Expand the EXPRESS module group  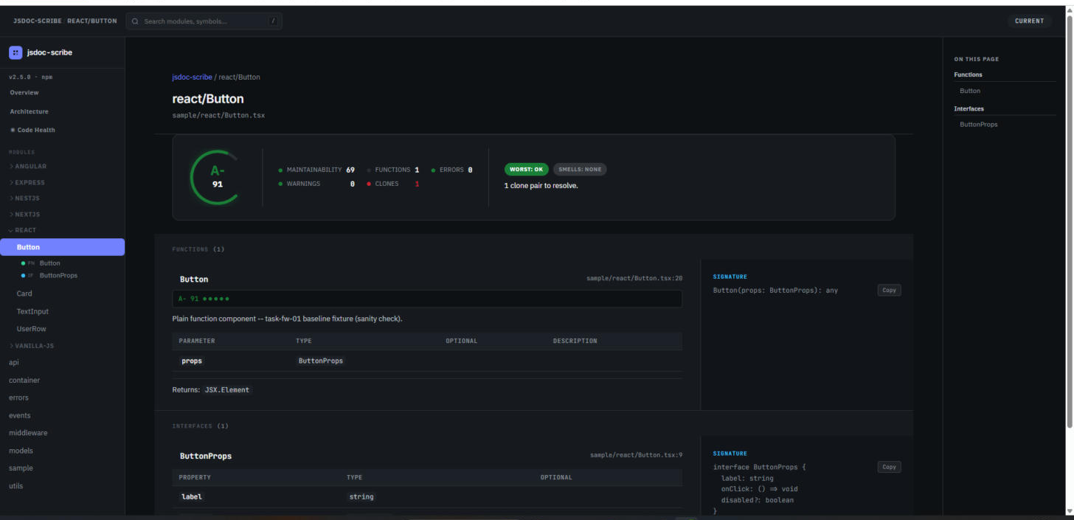coord(27,183)
